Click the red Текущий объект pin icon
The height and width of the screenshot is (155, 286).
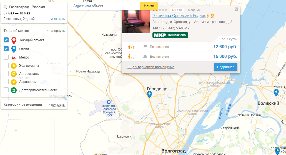14,40
